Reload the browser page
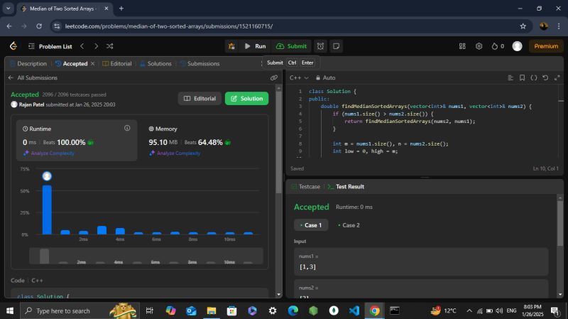Image resolution: width=568 pixels, height=319 pixels. [39, 26]
